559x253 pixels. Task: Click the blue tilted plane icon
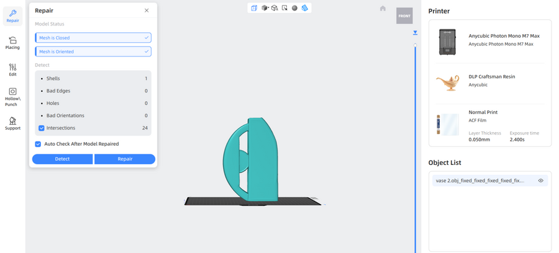(304, 8)
